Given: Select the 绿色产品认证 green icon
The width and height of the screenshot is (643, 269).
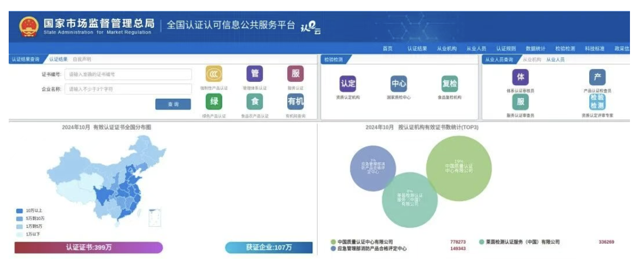Looking at the screenshot, I should click(214, 101).
